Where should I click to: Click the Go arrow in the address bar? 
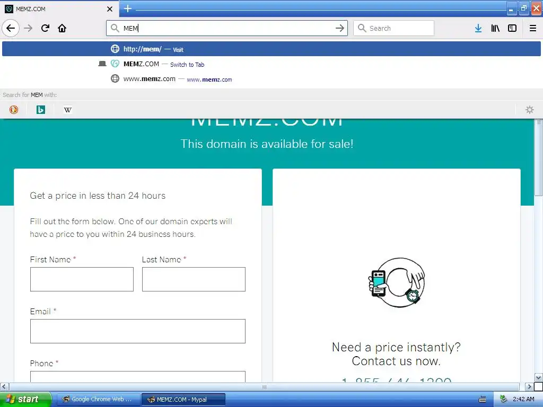(x=340, y=28)
